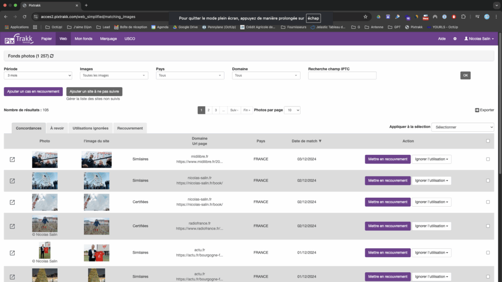This screenshot has width=502, height=282.
Task: Click the PixTrakk logo
Action: 19,39
